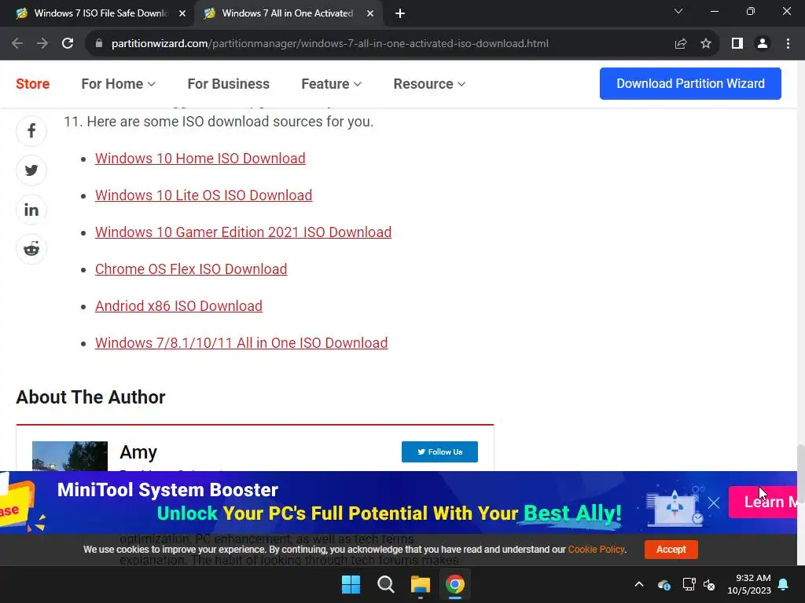Click Download Partition Wizard button
Screen dimensions: 805x603
690,83
